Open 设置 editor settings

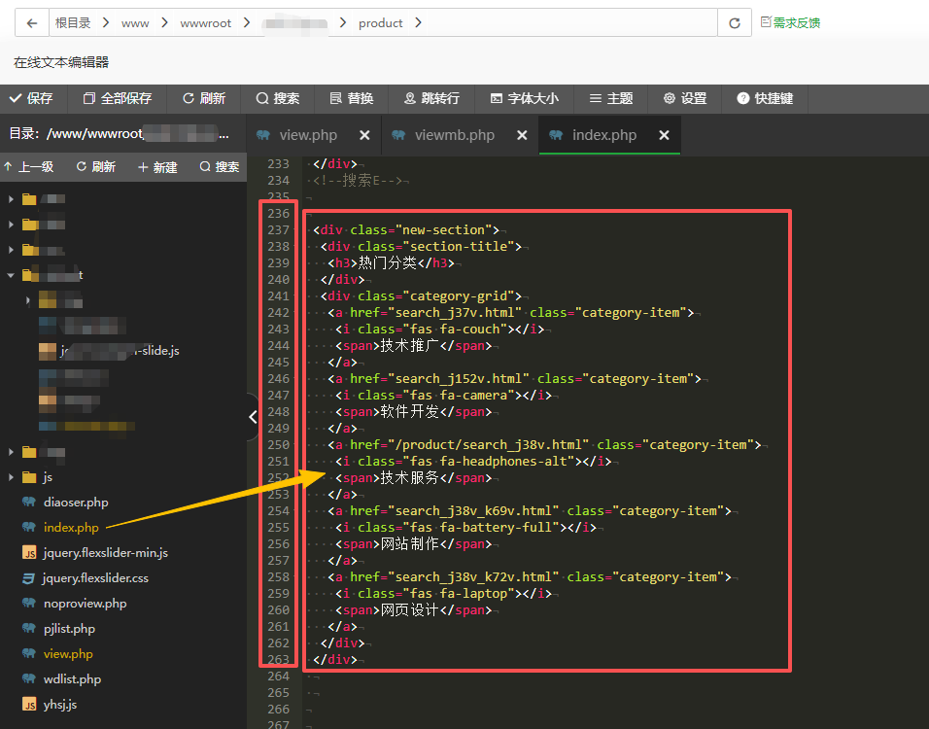tap(685, 98)
